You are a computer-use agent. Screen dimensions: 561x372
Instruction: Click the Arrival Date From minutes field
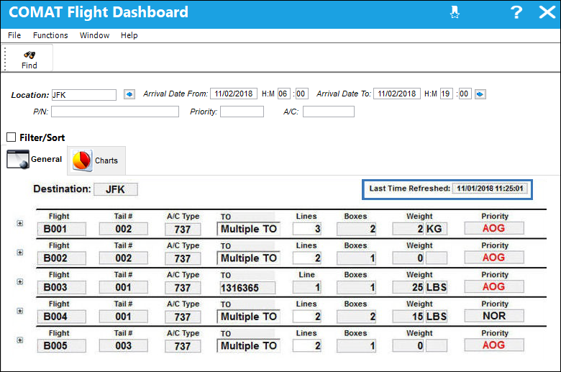tap(301, 94)
